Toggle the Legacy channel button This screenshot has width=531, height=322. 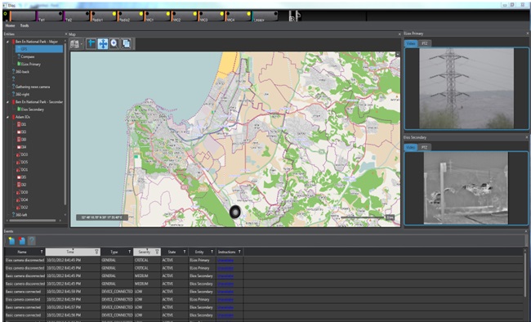pyautogui.click(x=265, y=16)
